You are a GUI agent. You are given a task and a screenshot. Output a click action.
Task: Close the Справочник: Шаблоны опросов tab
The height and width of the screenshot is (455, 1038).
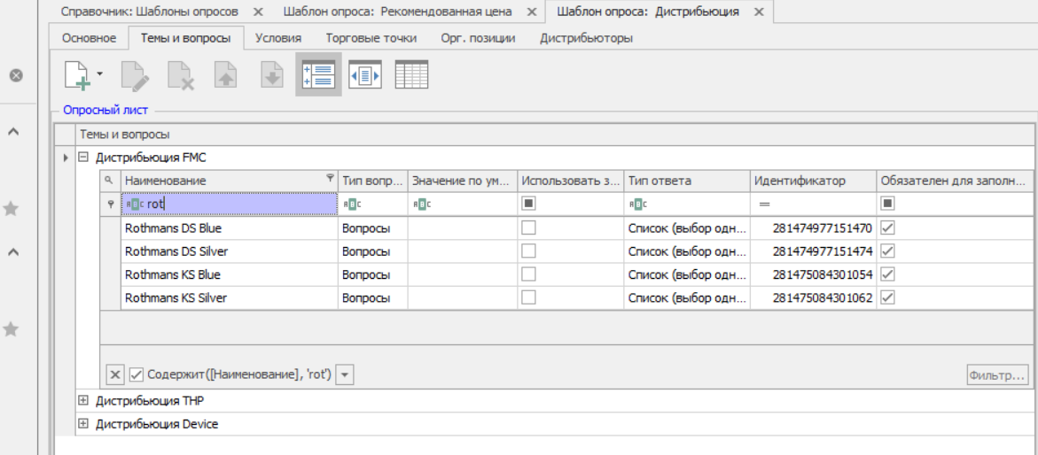259,12
